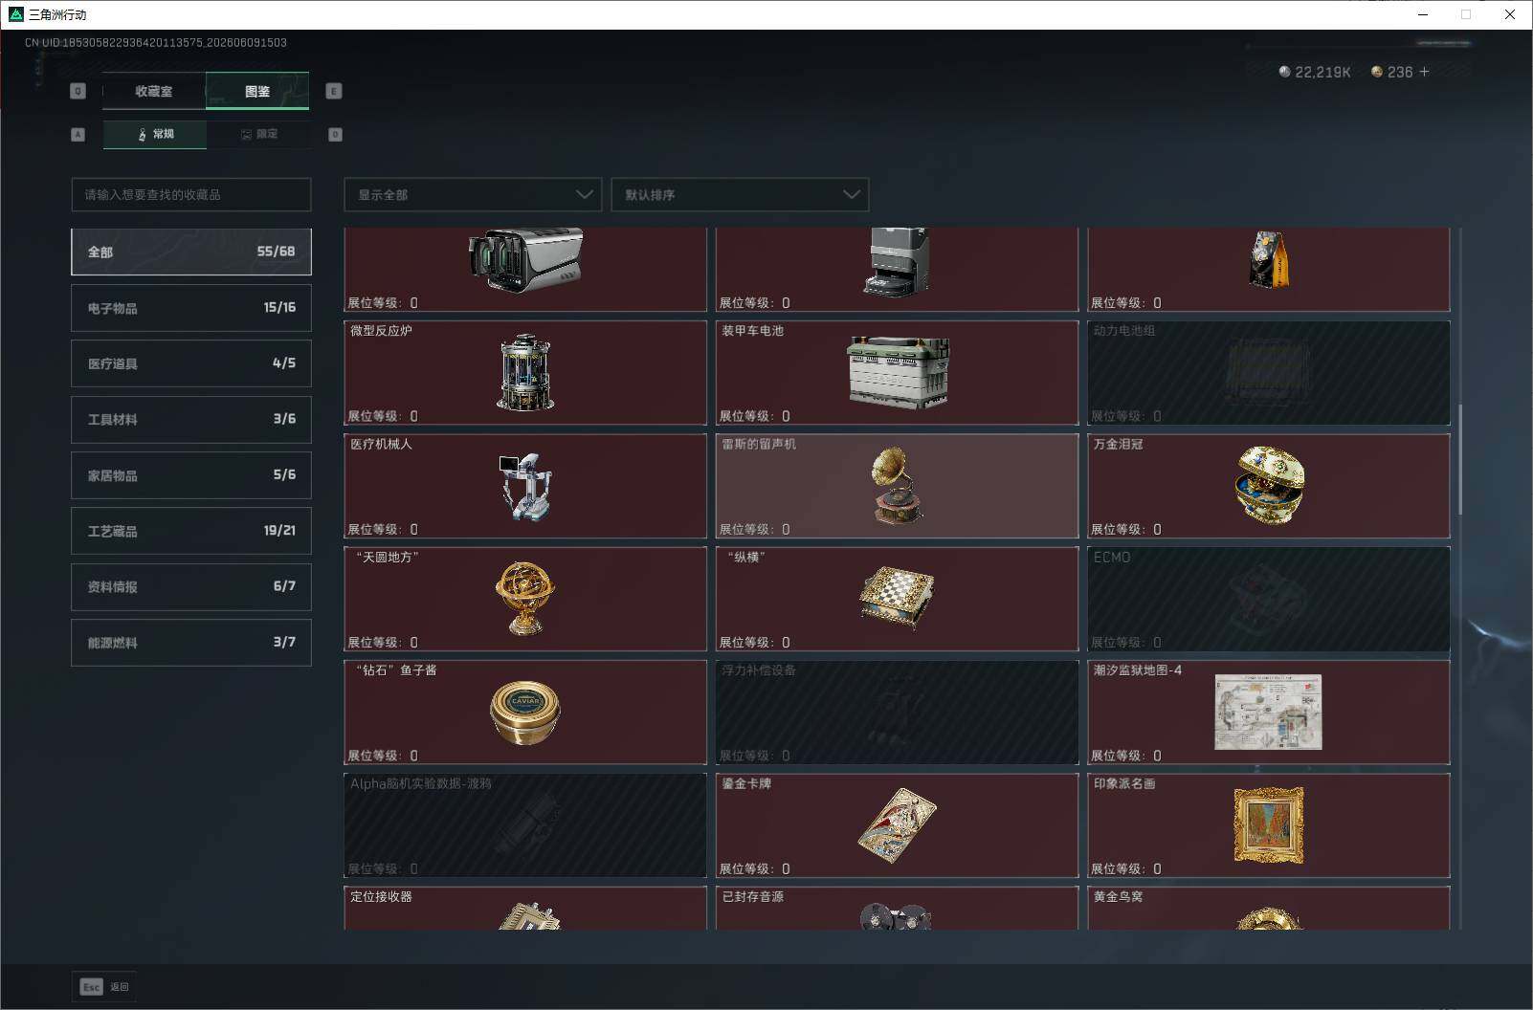Filter by 工艺藏品 category 19/21
This screenshot has width=1533, height=1010.
[191, 531]
